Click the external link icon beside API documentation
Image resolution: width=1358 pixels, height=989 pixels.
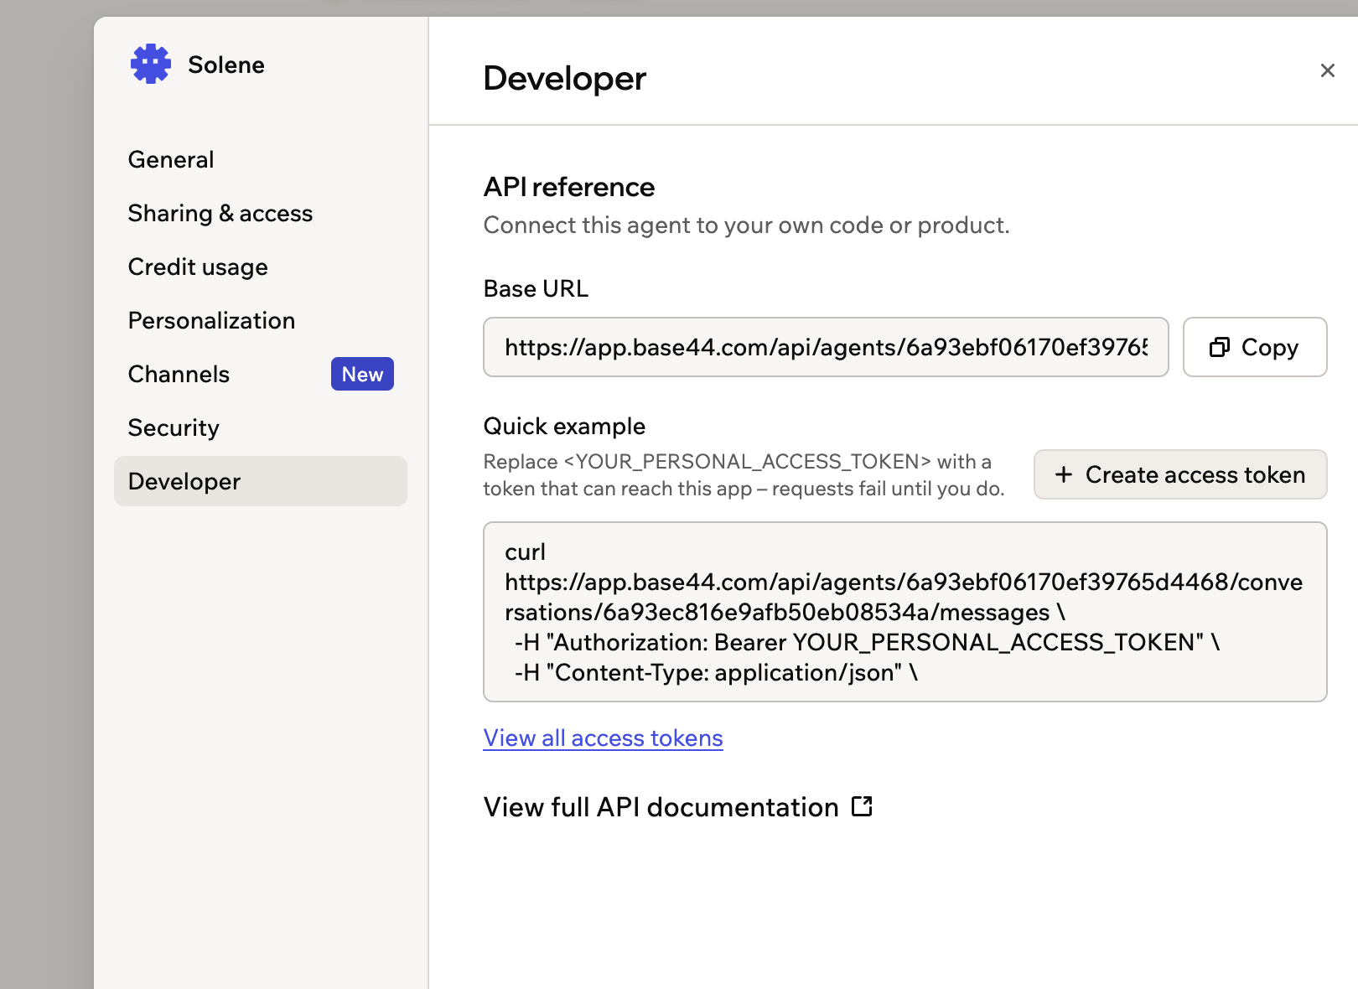coord(862,806)
